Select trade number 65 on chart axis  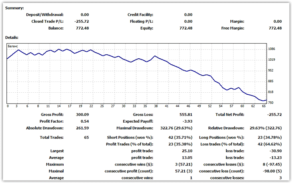click(264, 106)
